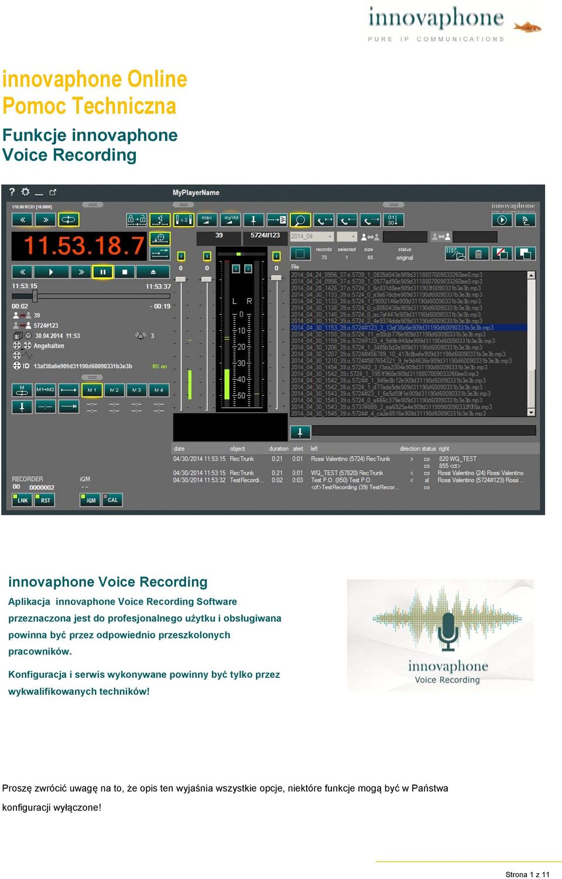This screenshot has height=879, width=562.
Task: Click the pop-out window icon
Action: [x=53, y=192]
